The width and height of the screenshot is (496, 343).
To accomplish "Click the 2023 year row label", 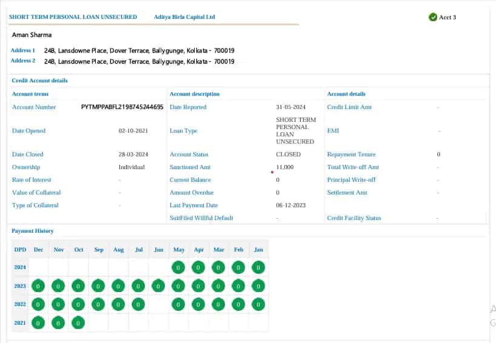I will [20, 285].
